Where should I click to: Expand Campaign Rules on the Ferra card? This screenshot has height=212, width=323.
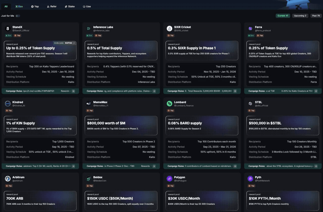pos(316,91)
